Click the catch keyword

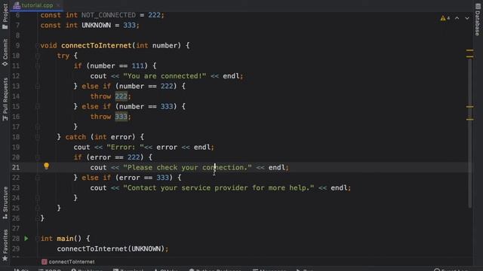(75, 137)
